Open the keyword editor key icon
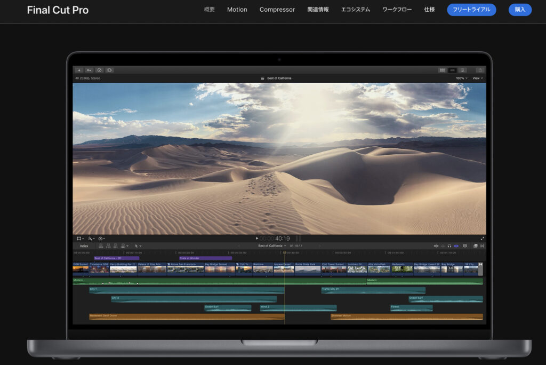Screen dimensions: 546x365 pyautogui.click(x=89, y=70)
